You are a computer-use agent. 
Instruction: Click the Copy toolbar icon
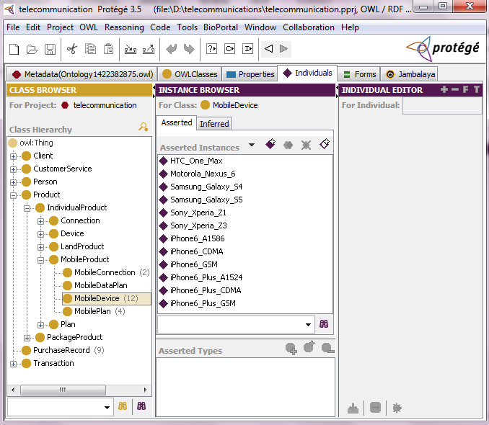click(90, 49)
